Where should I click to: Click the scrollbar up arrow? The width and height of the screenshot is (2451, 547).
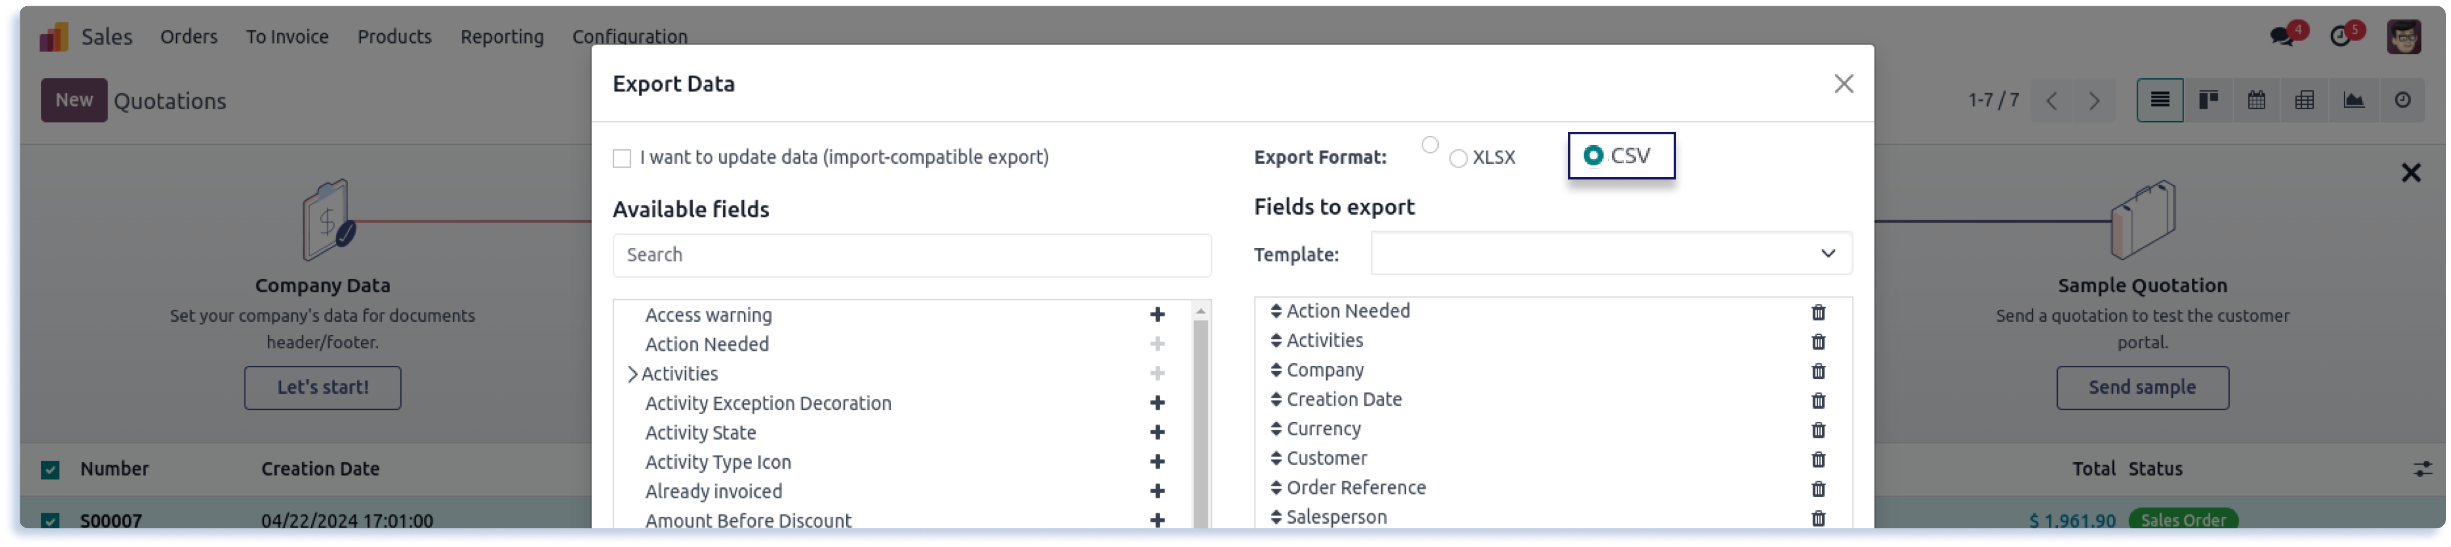pyautogui.click(x=1200, y=311)
